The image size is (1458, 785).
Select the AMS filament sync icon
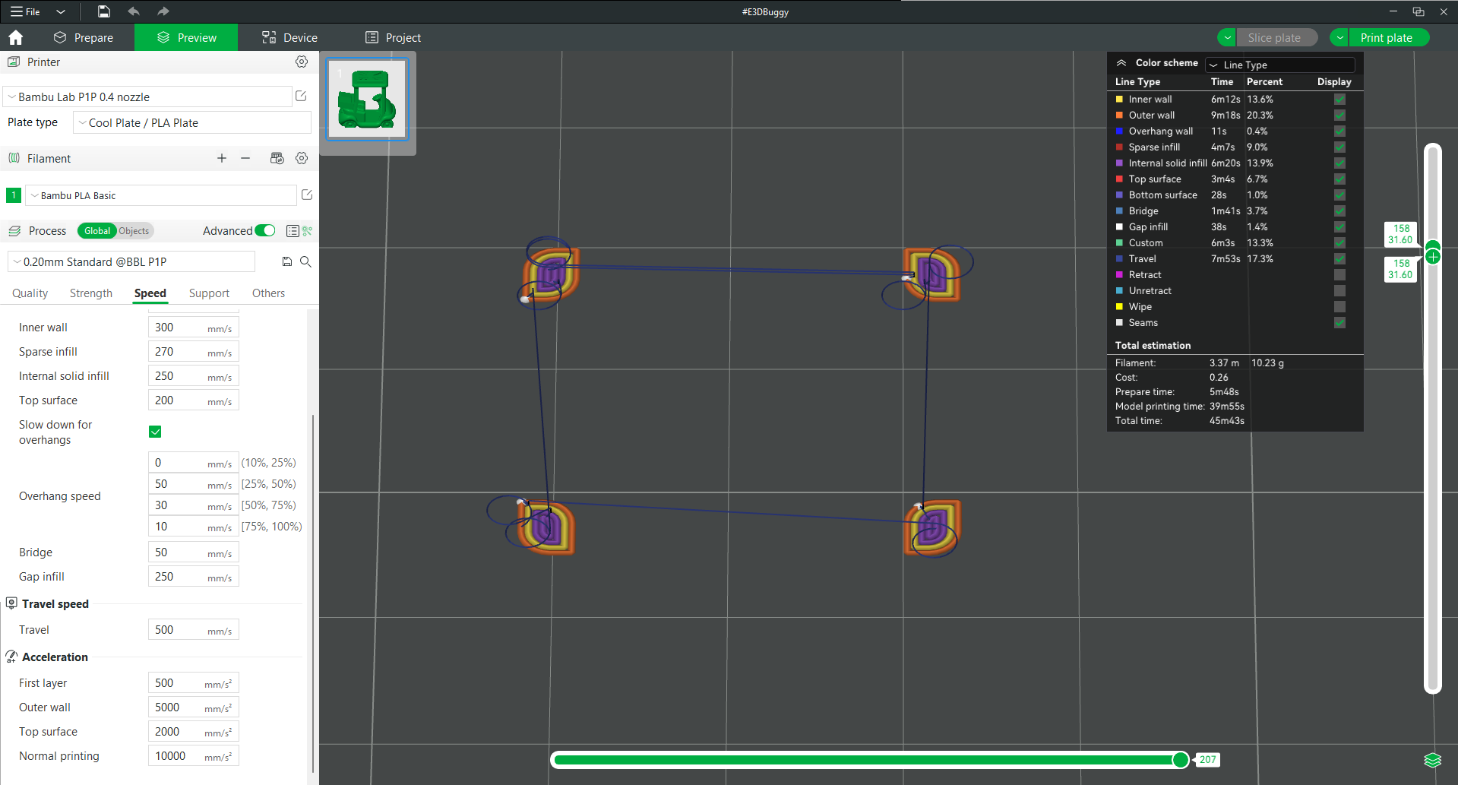(x=277, y=158)
